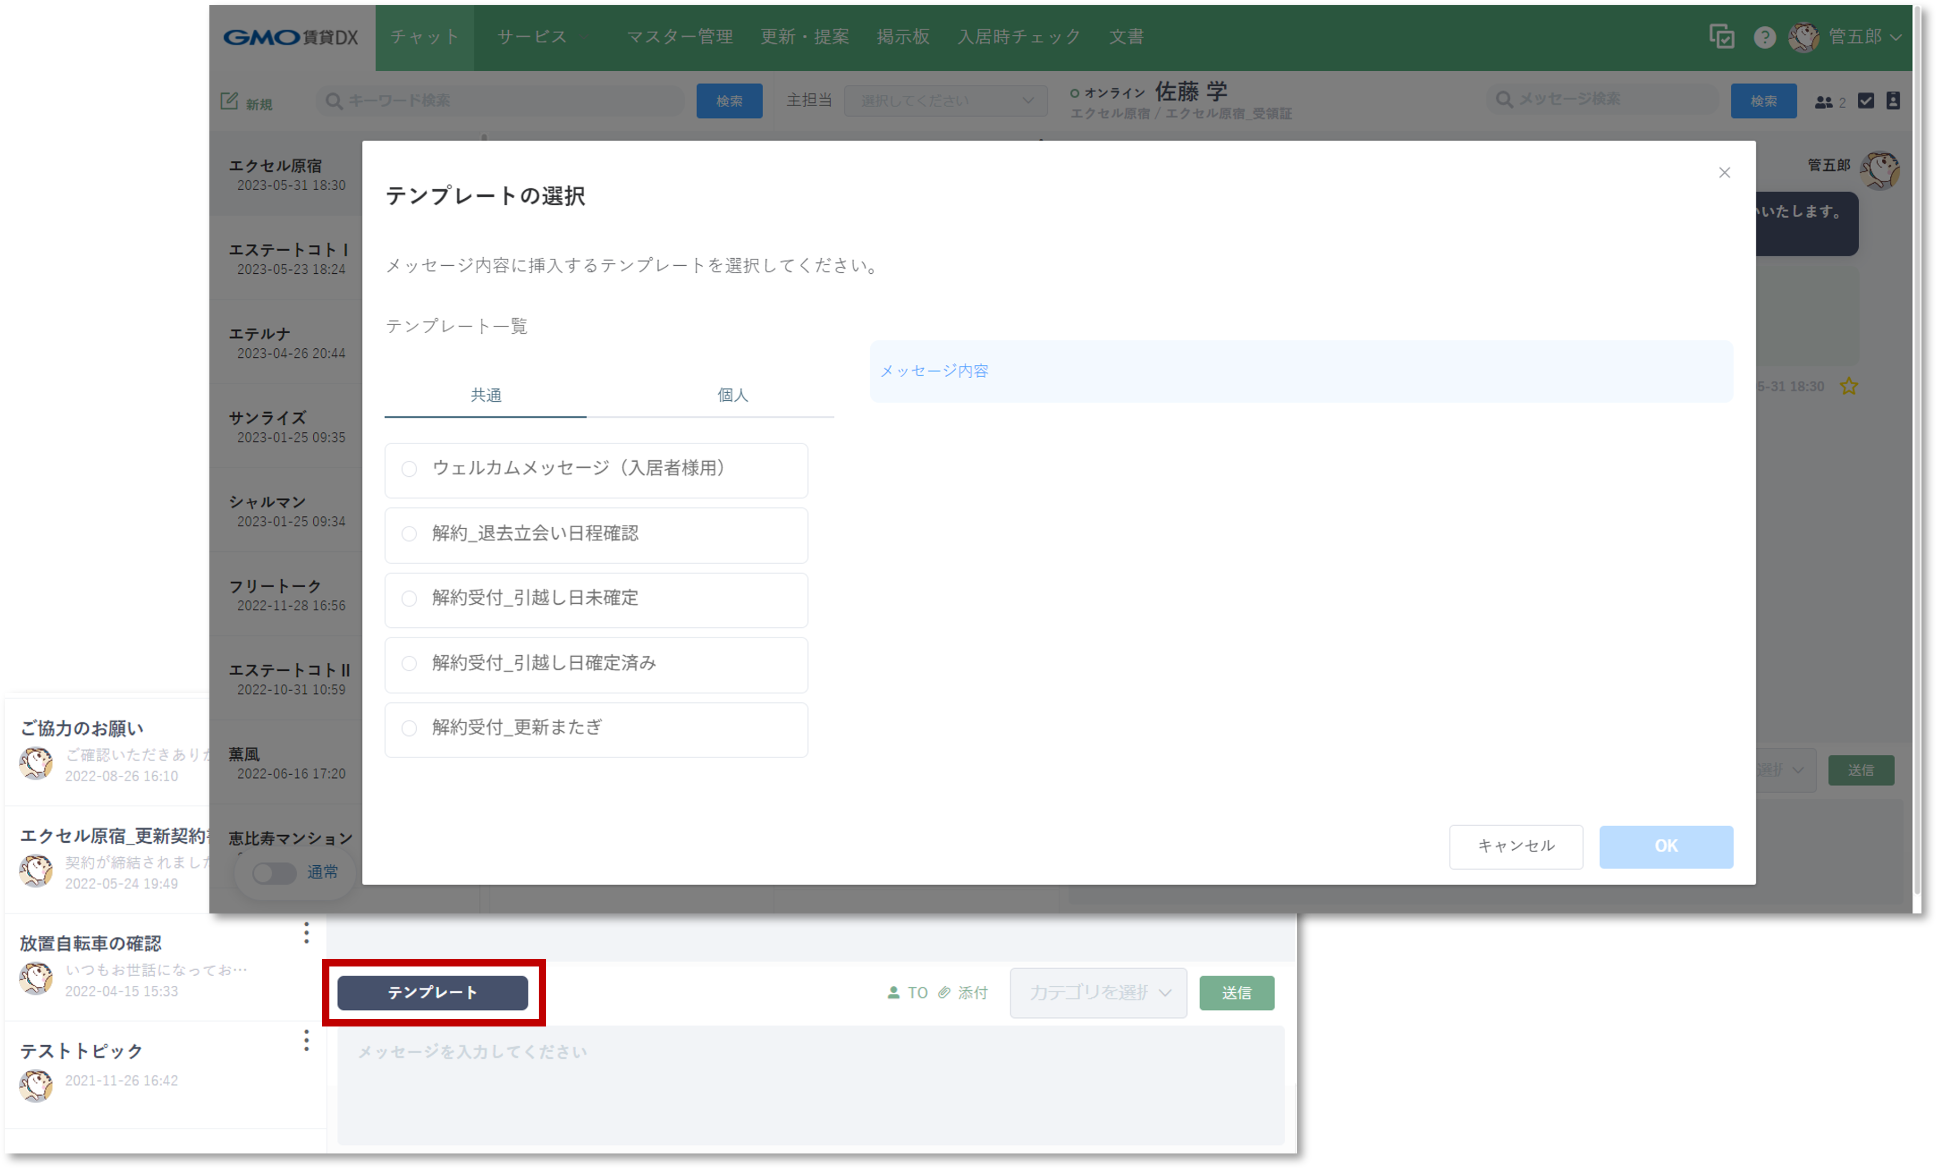
Task: Click the dark checkmark square icon near member count
Action: point(1866,101)
